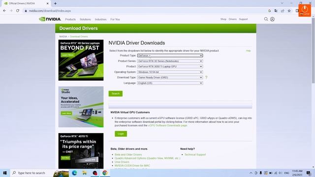Screen dimensions: 315x177
Task: Click the tab search chevron in title bar
Action: [282, 3]
